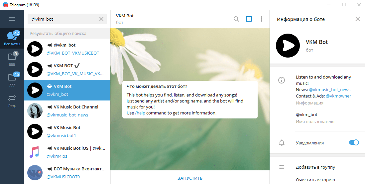Select the 777 chat folder
Screen dimensions: 365x184
pos(12,80)
